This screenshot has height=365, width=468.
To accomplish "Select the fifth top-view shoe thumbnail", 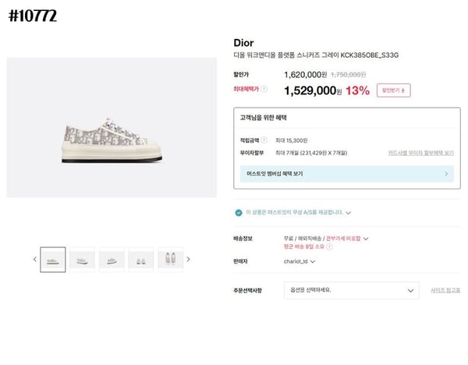I will point(169,259).
